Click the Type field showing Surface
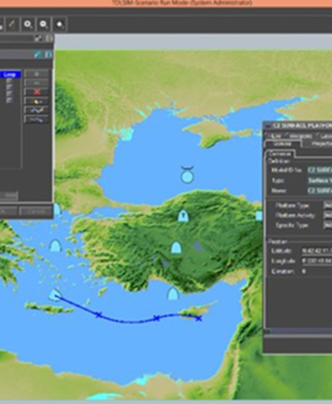Screen dimensions: 332x404 tap(319, 180)
